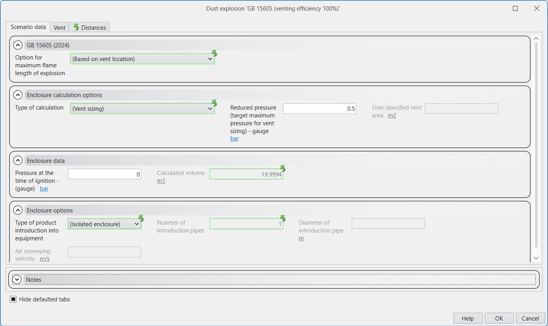
Task: Maximize the dust explosion dialog window
Action: click(x=515, y=8)
